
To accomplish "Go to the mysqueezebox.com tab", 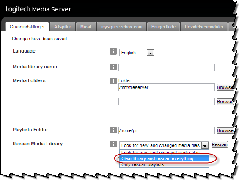I will (x=121, y=27).
